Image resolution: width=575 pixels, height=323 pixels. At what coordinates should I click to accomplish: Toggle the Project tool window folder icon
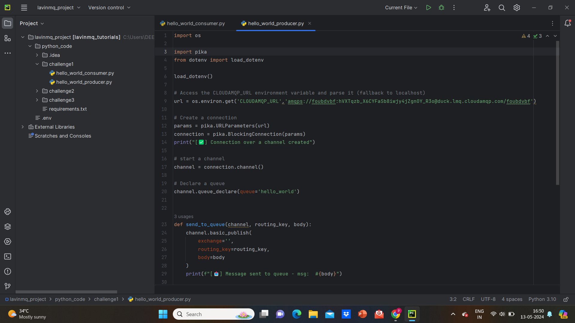coord(7,23)
